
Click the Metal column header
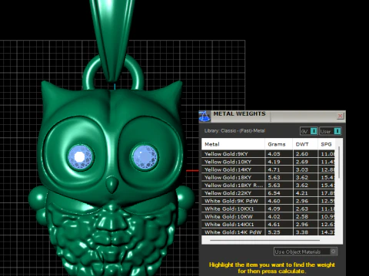[233, 144]
